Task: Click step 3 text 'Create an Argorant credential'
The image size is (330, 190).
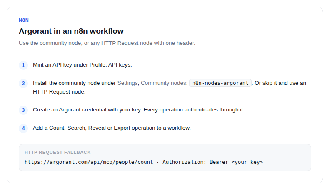Action: click(x=138, y=110)
